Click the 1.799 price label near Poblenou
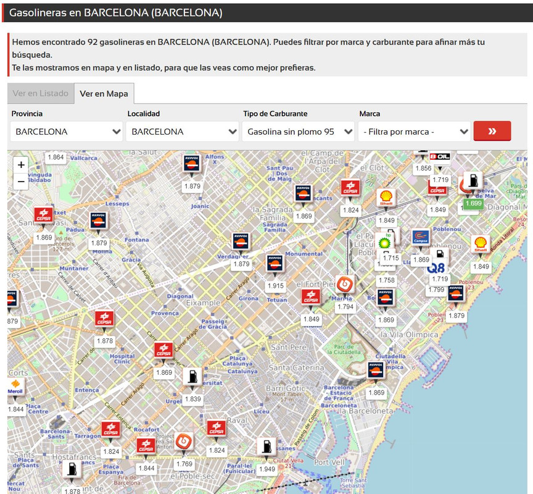Screen dimensions: 533x494 [436, 290]
